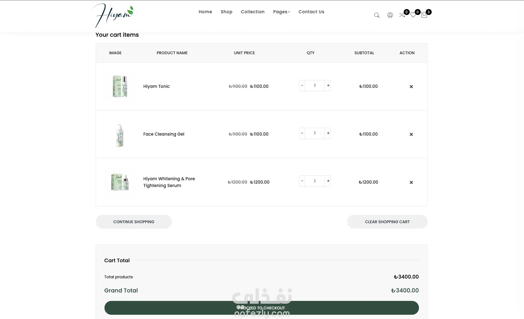Open the Shop menu item
The width and height of the screenshot is (524, 319).
pyautogui.click(x=226, y=12)
